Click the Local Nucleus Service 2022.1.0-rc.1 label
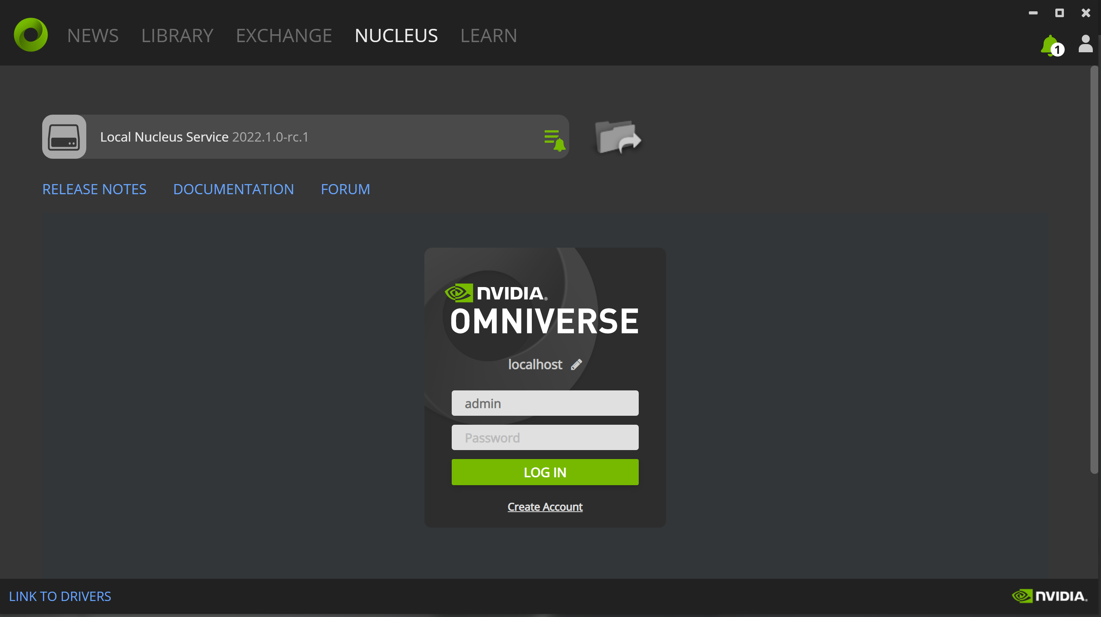Screen dimensions: 1101x617 point(204,137)
